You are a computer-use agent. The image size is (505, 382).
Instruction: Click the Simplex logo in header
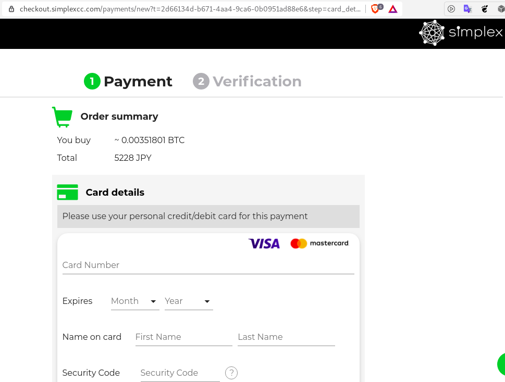pos(461,32)
